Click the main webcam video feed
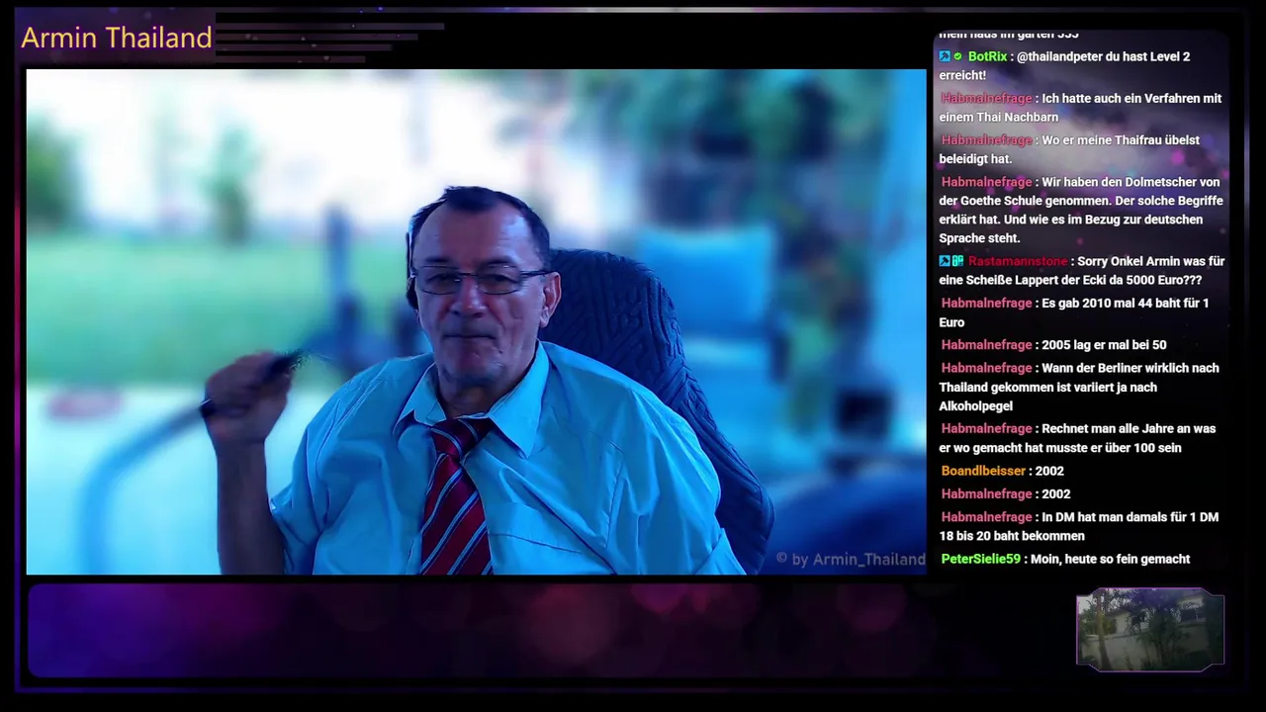 (x=476, y=321)
